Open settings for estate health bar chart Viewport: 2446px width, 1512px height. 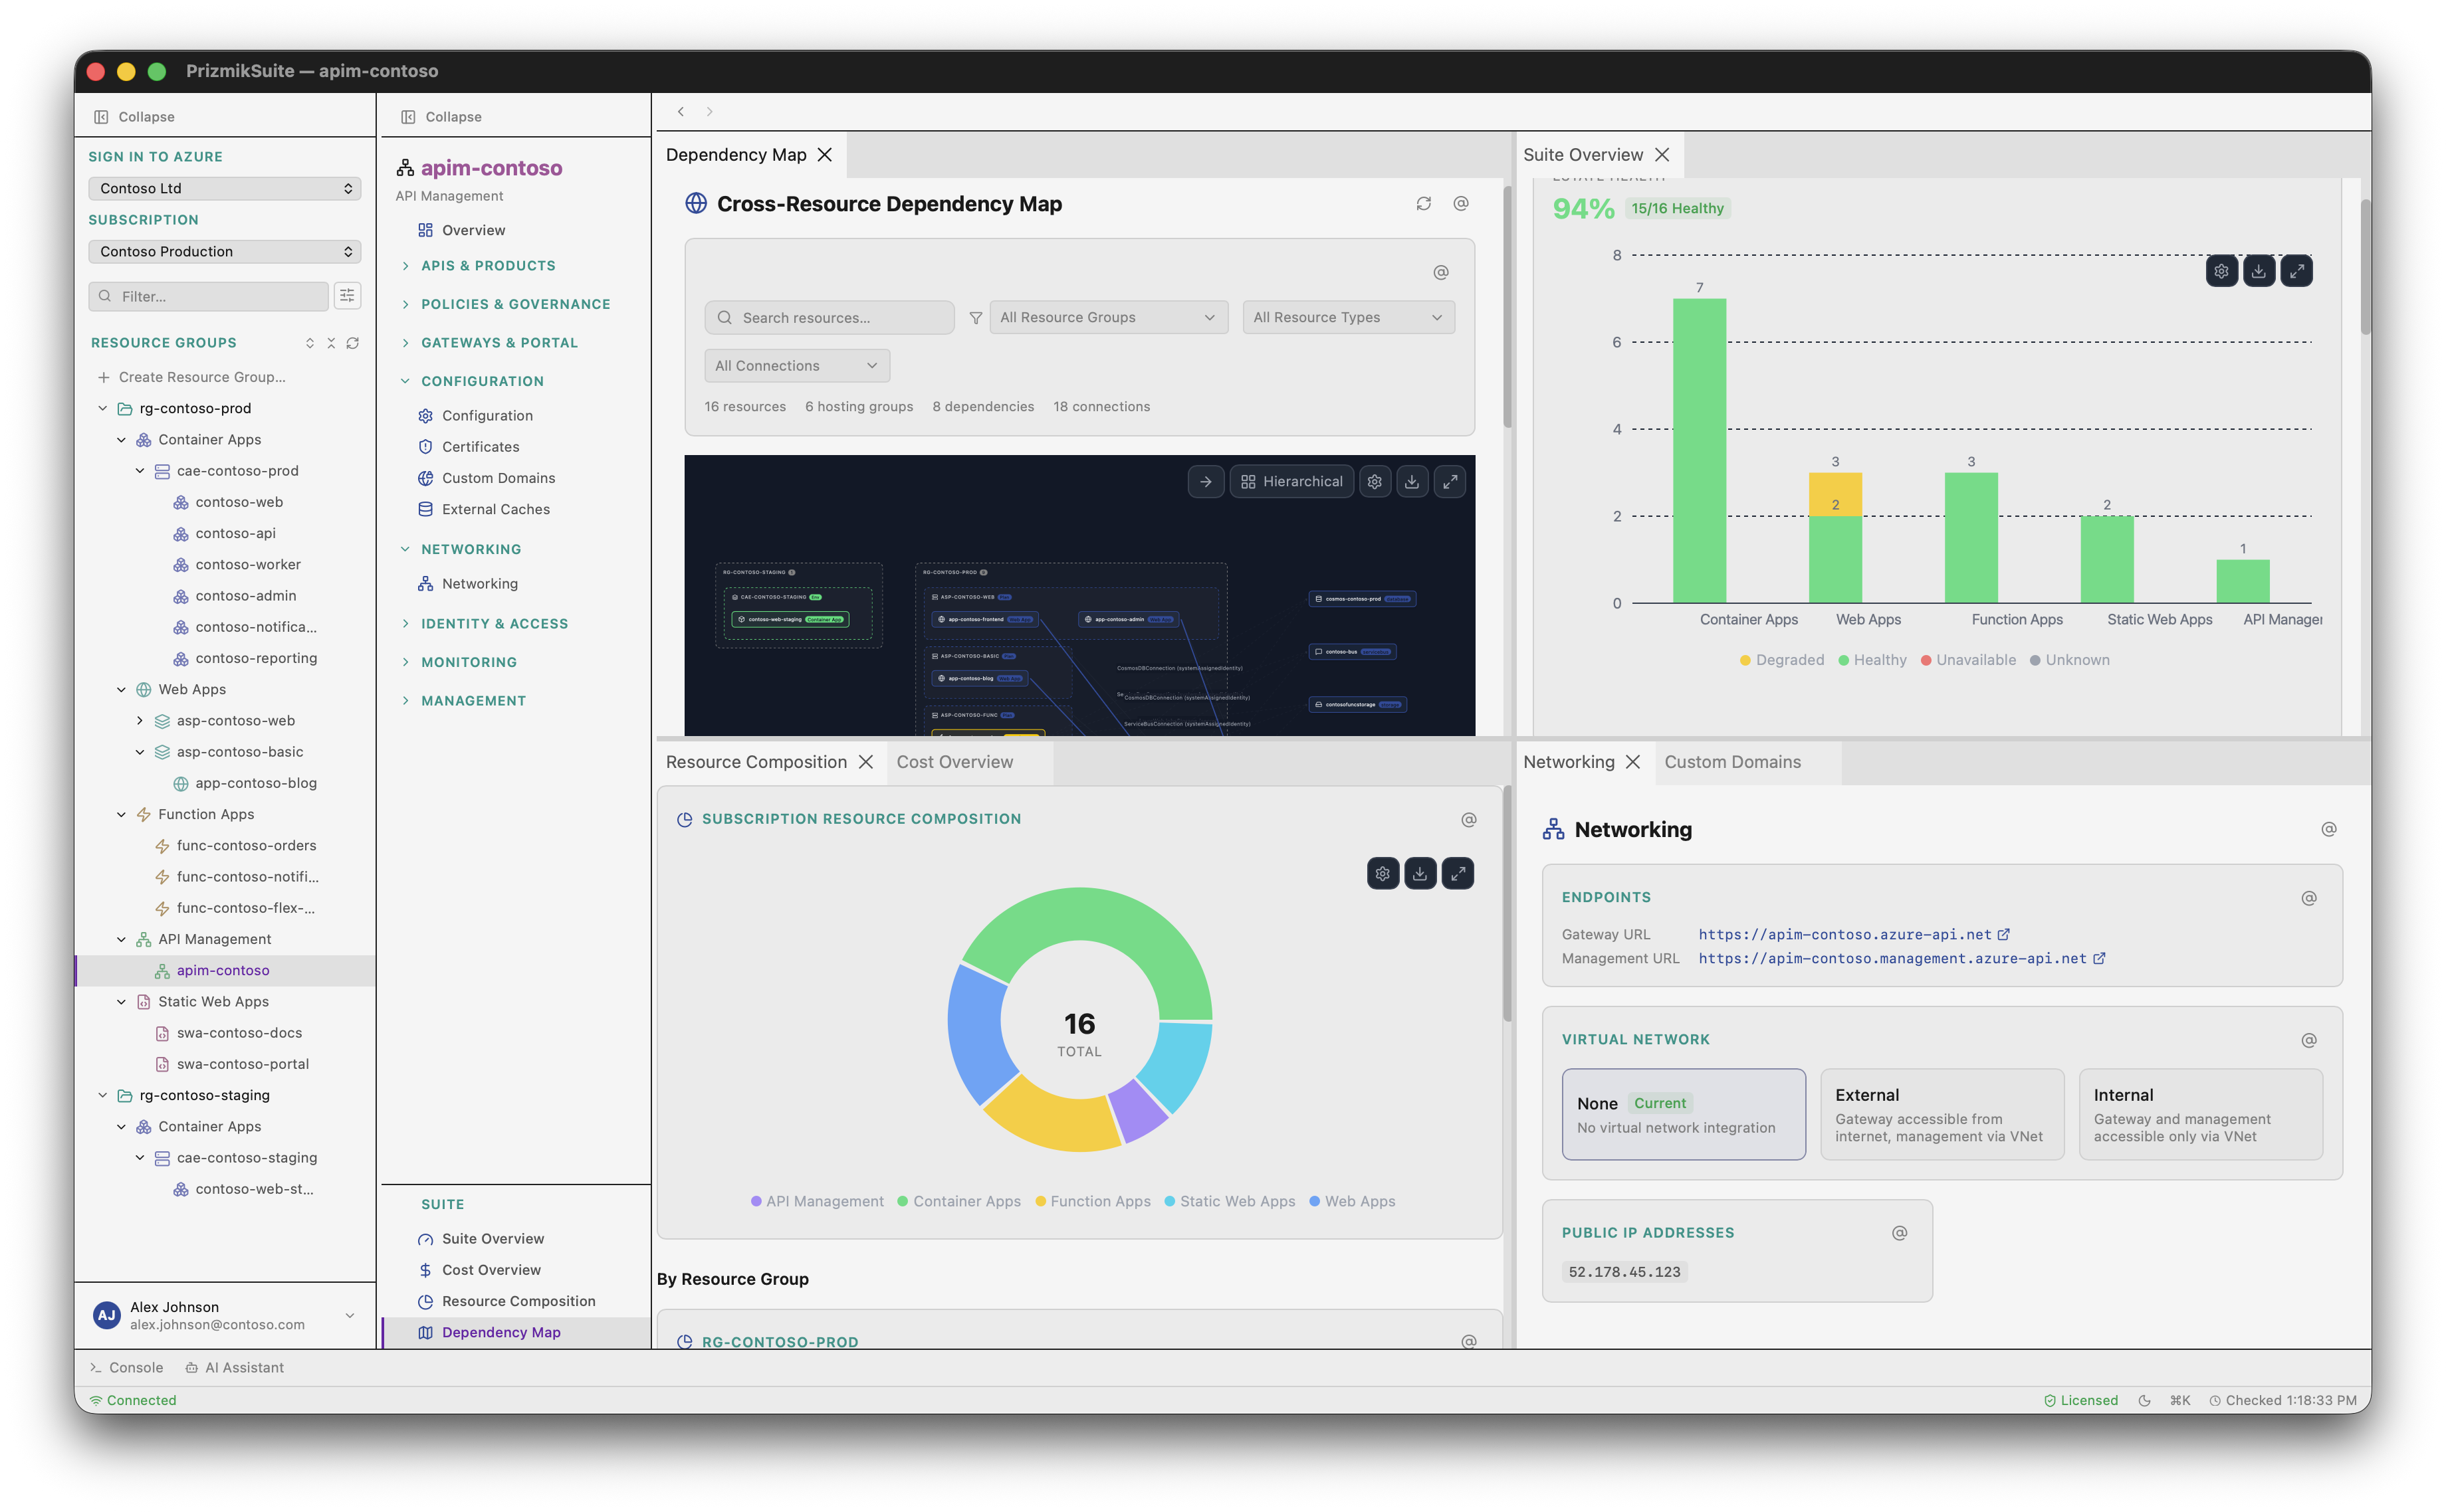pos(2221,271)
